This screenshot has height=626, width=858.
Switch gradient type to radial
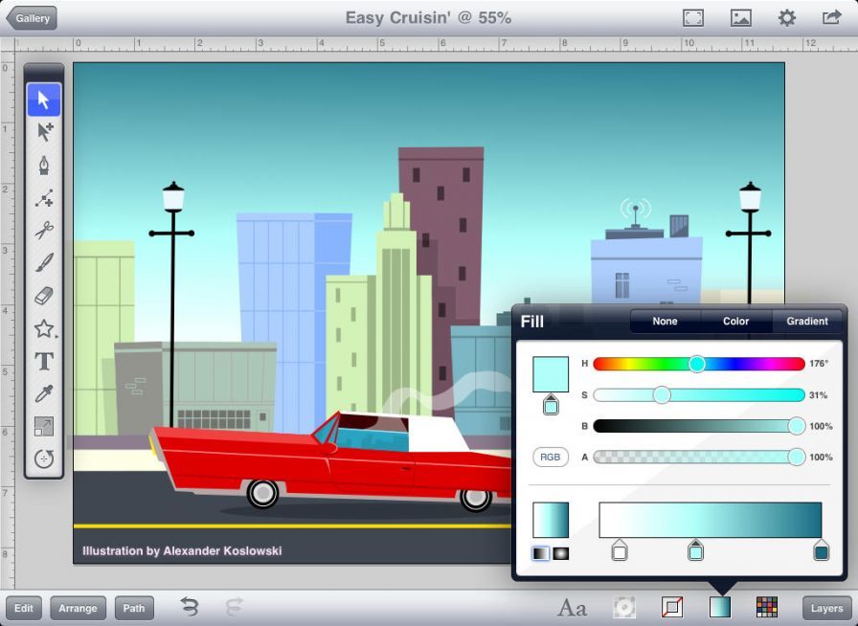click(560, 553)
